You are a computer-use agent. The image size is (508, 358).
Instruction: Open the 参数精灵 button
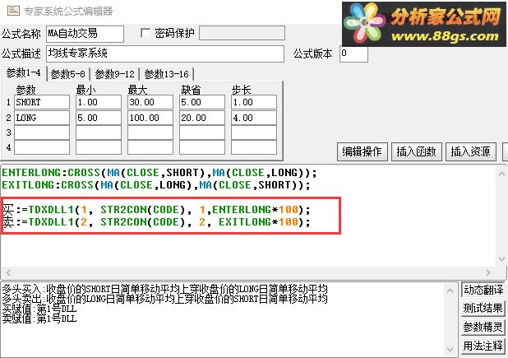(483, 327)
